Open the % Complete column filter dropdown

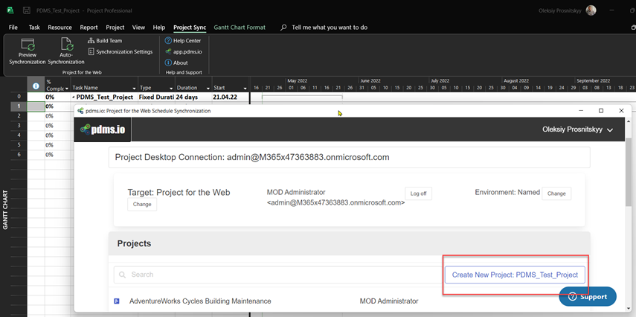[x=66, y=89]
